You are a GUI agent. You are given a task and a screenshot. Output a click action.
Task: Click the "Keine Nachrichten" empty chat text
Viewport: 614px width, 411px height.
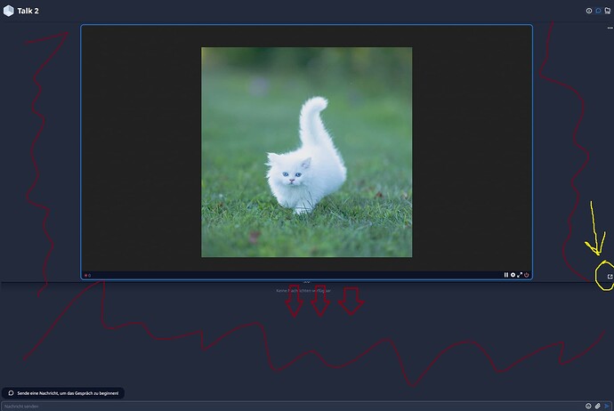[303, 291]
